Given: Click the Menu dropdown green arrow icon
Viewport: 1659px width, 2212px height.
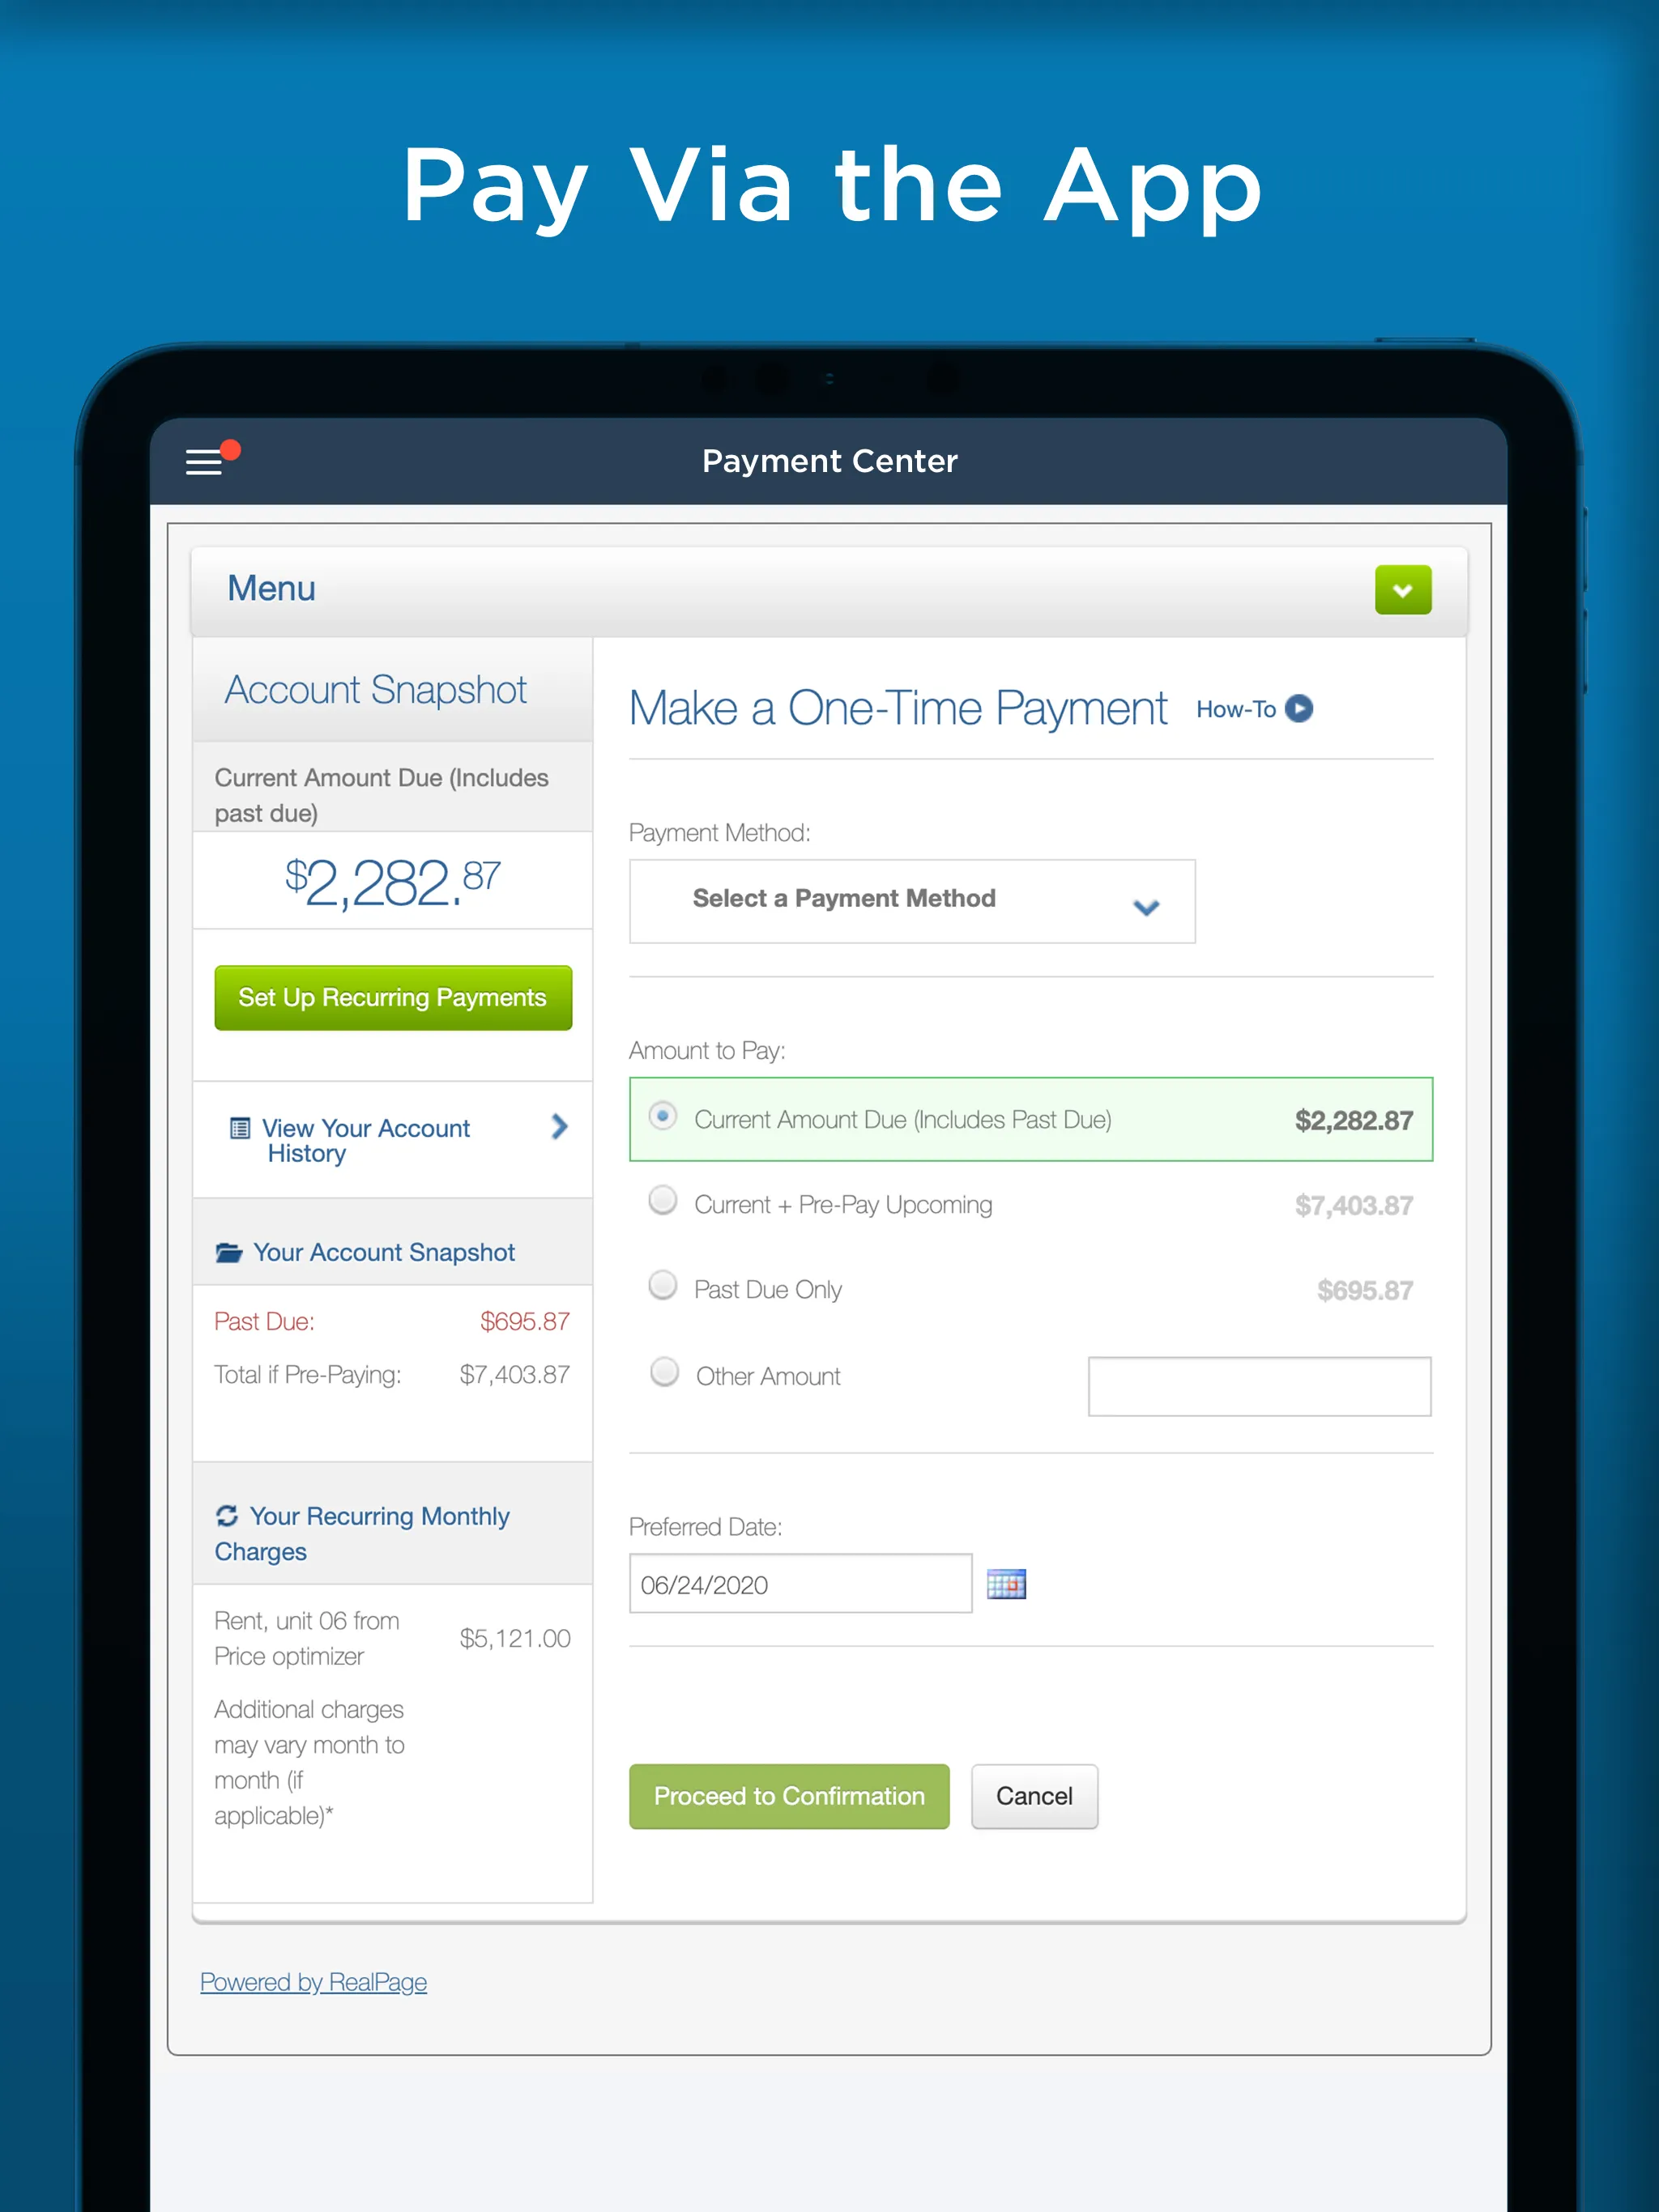Looking at the screenshot, I should click(x=1403, y=589).
